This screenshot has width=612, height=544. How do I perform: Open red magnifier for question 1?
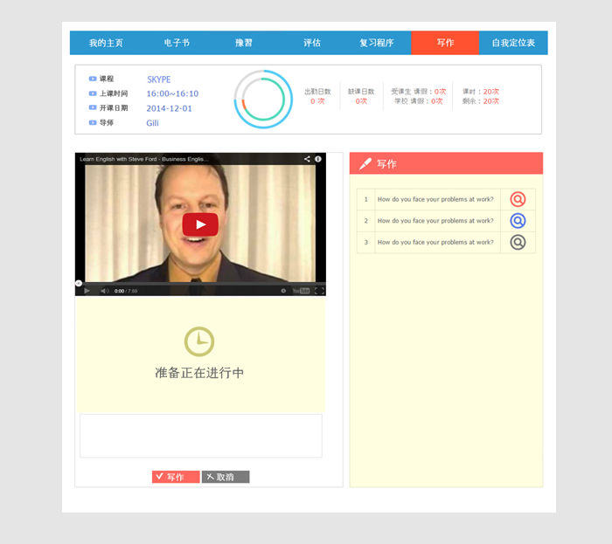coord(518,199)
